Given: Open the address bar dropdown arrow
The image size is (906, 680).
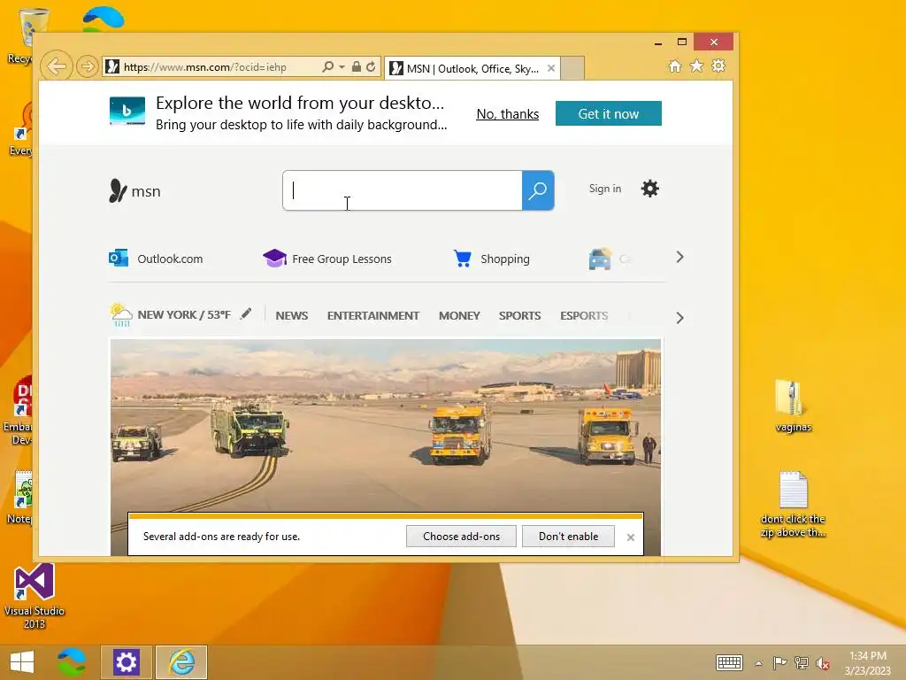Looking at the screenshot, I should point(342,67).
